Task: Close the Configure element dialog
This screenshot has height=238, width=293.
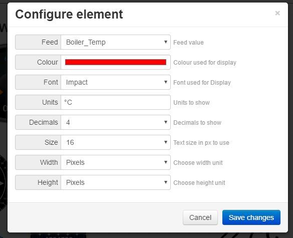Action: click(x=277, y=13)
